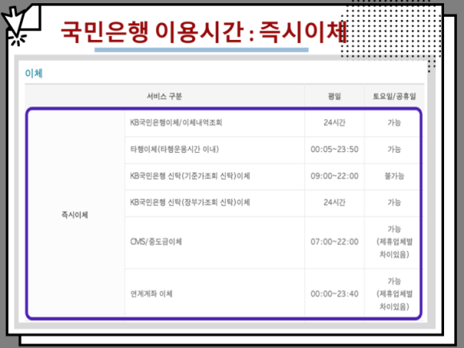Click the '평일' column header
This screenshot has width=464, height=348.
(x=334, y=96)
